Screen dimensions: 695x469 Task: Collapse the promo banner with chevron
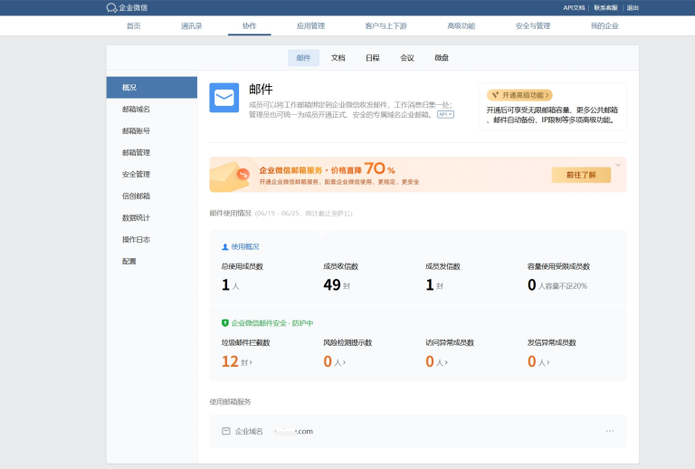pos(618,165)
